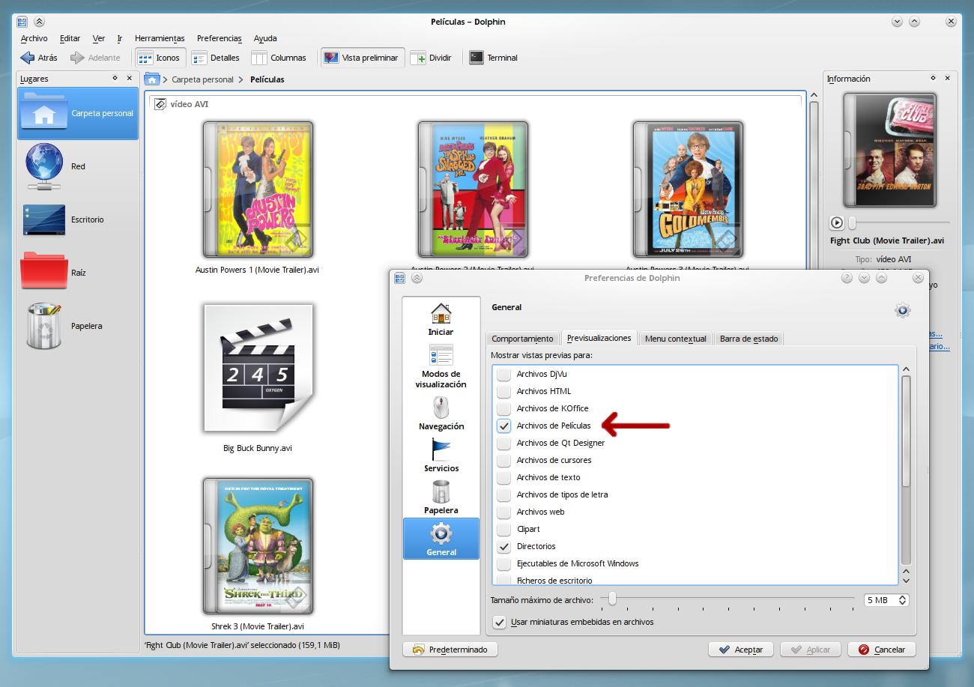Open Navegación preferences section

[x=441, y=413]
